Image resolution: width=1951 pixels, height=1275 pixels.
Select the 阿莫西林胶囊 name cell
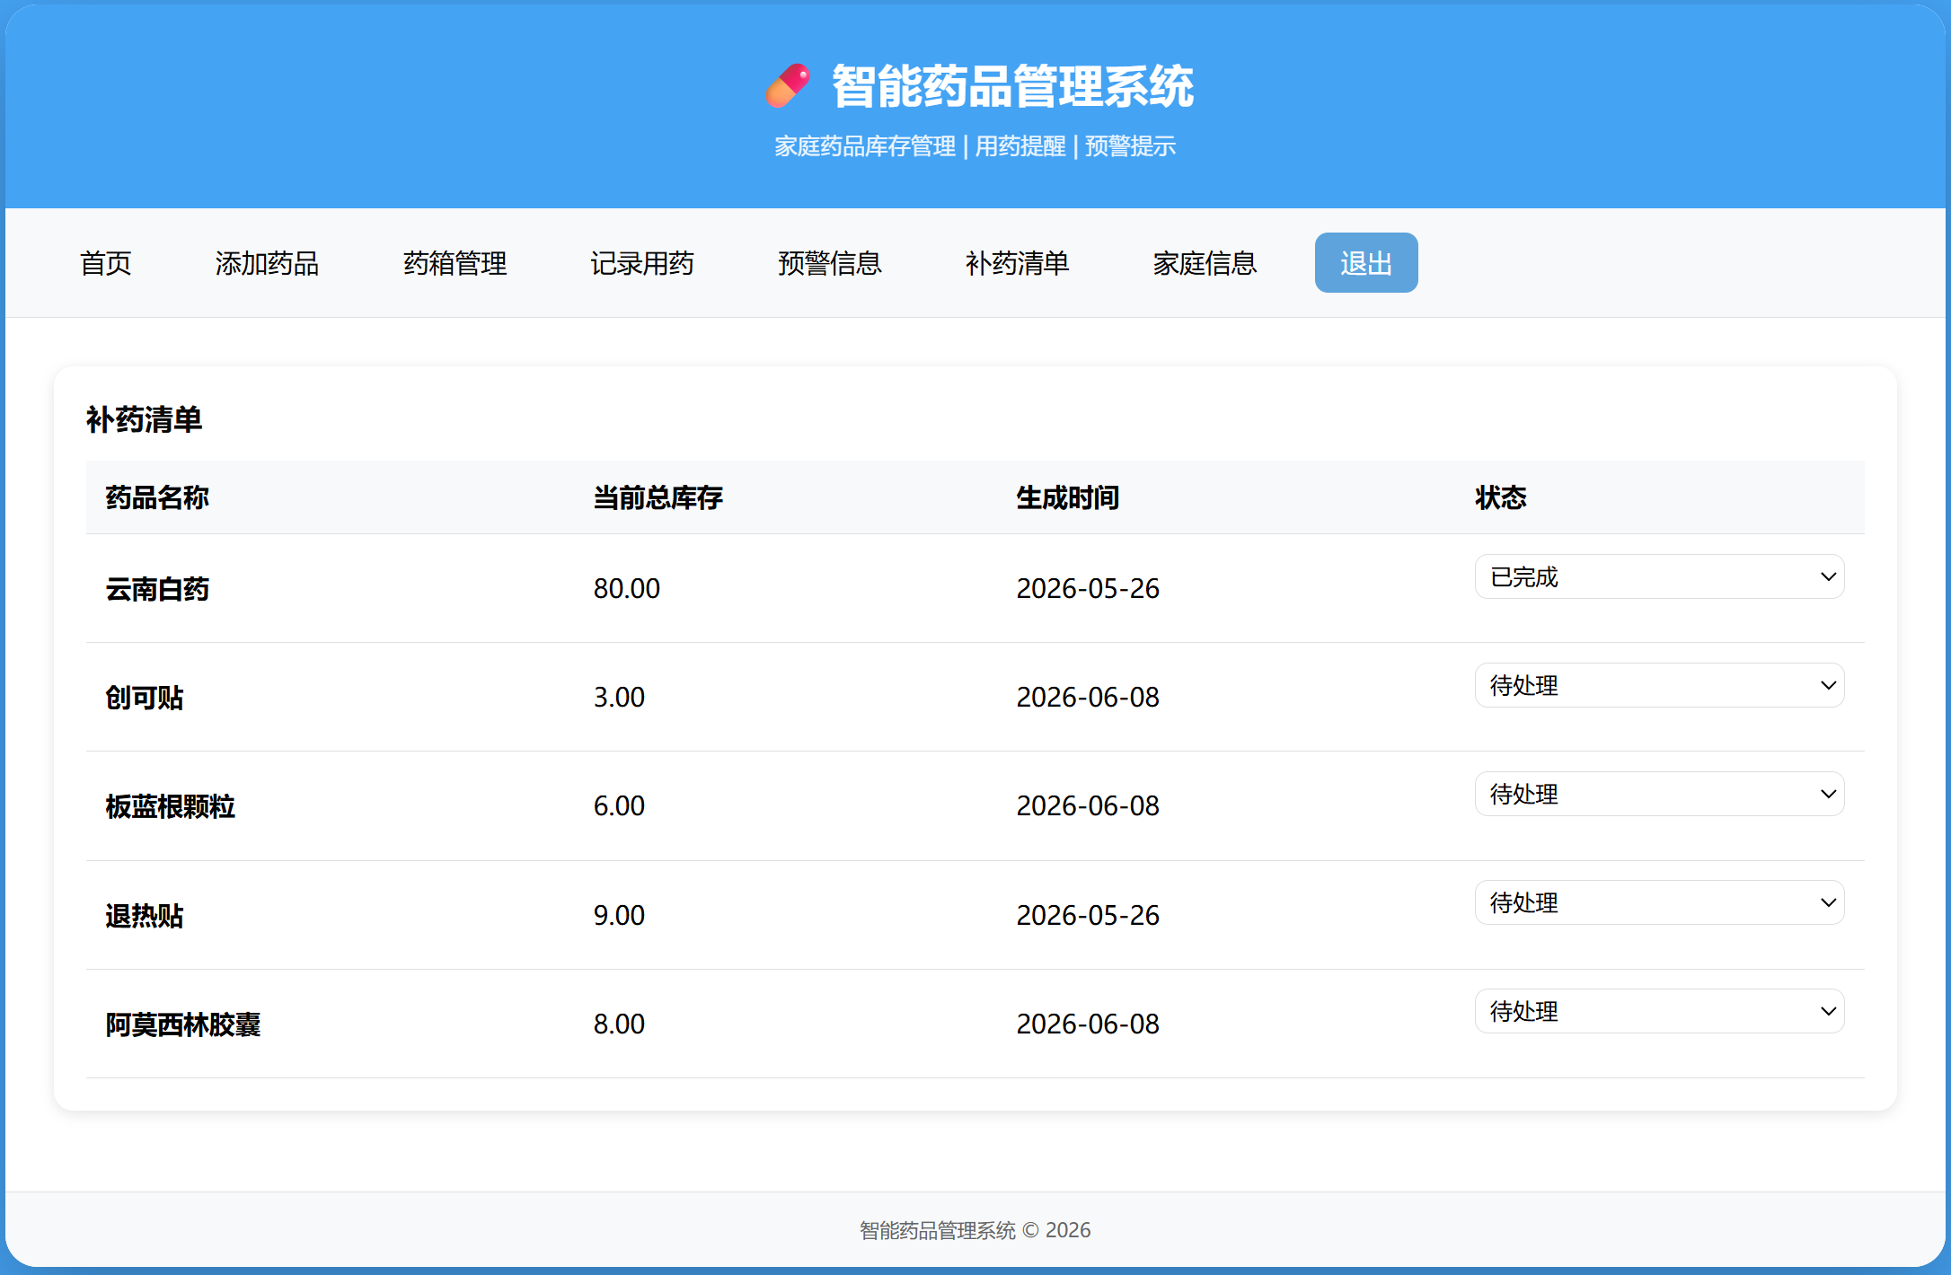pos(183,1024)
